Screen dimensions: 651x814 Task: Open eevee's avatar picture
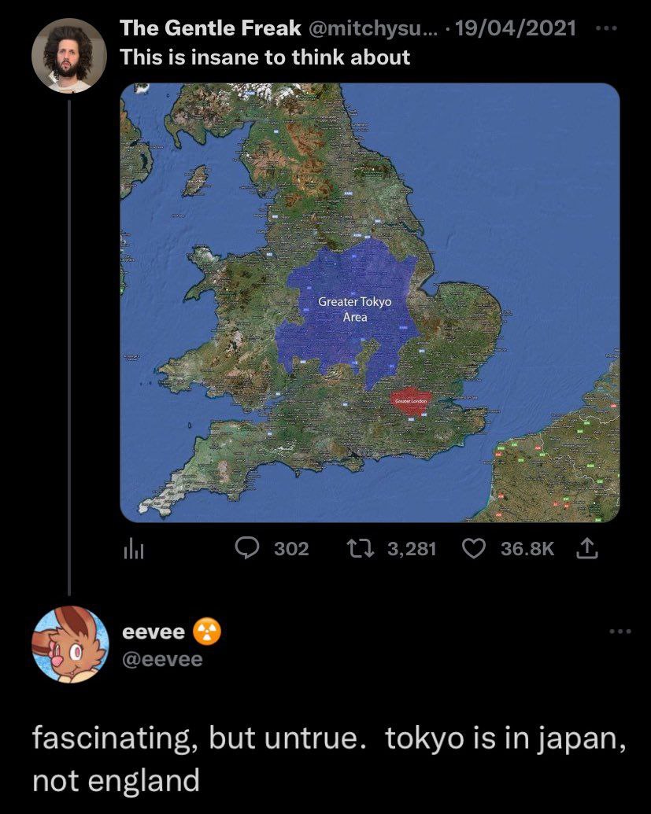tap(69, 644)
